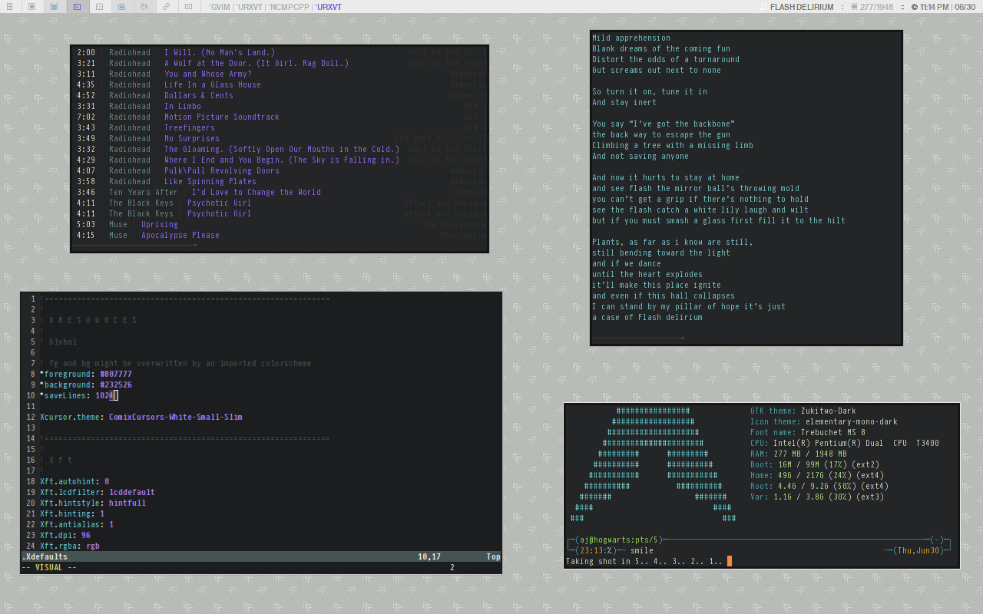Switch to the first workspace with the document icon
Viewport: 983px width, 614px height.
coord(10,7)
